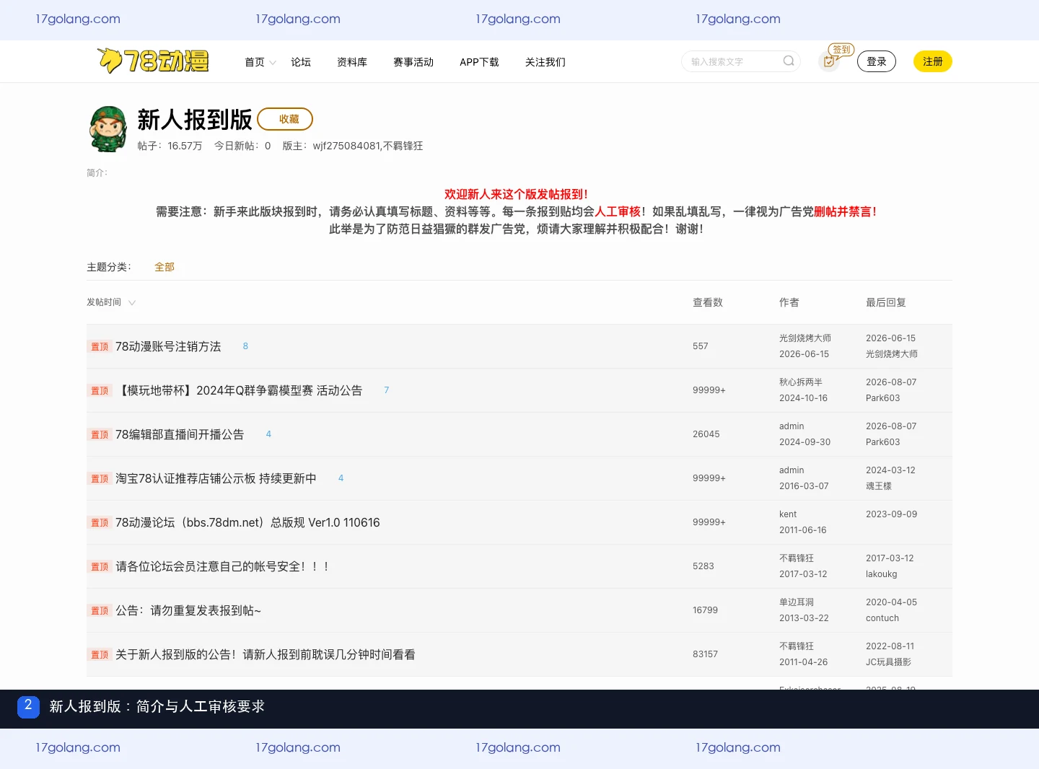This screenshot has width=1039, height=769.
Task: Click last replier contuch
Action: 882,618
